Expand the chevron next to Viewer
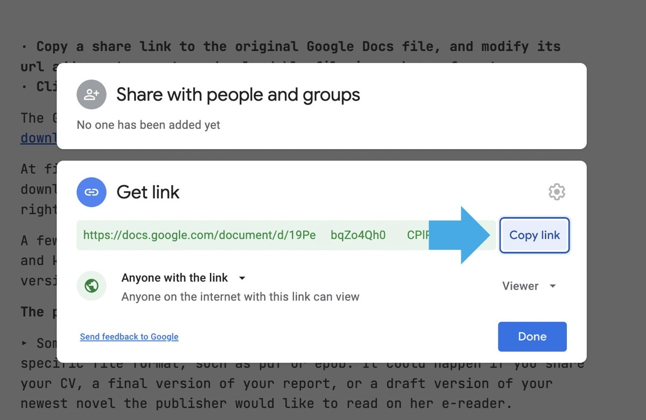 [x=552, y=286]
